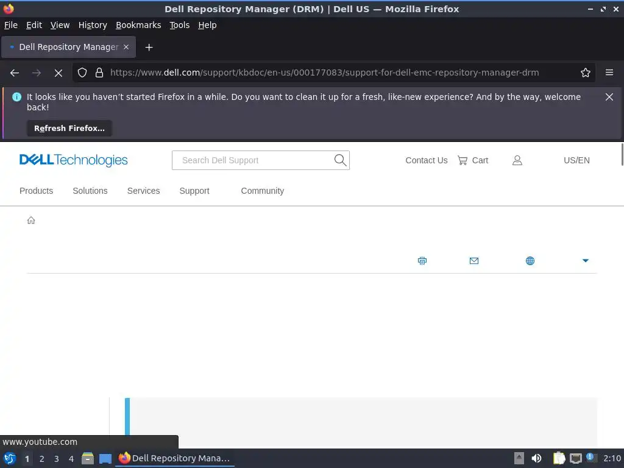Switch to workspace 4

click(x=71, y=459)
